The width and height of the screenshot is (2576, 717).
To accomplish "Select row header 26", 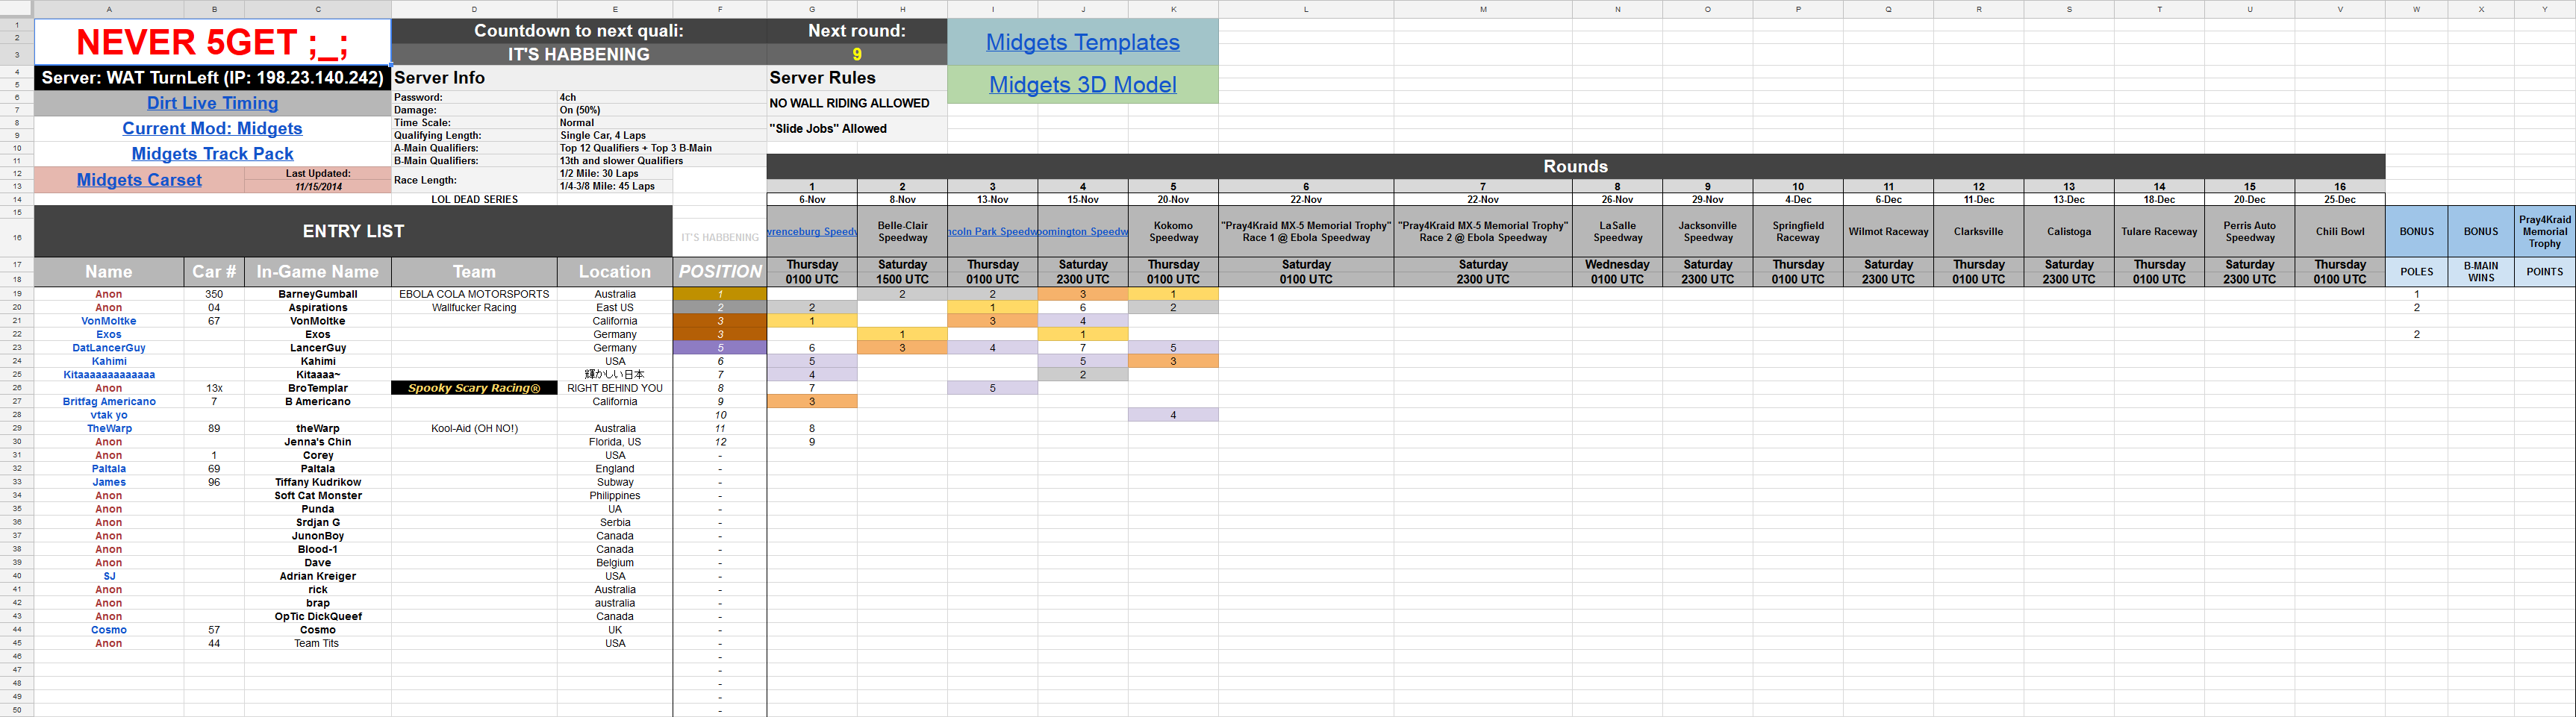I will 17,388.
